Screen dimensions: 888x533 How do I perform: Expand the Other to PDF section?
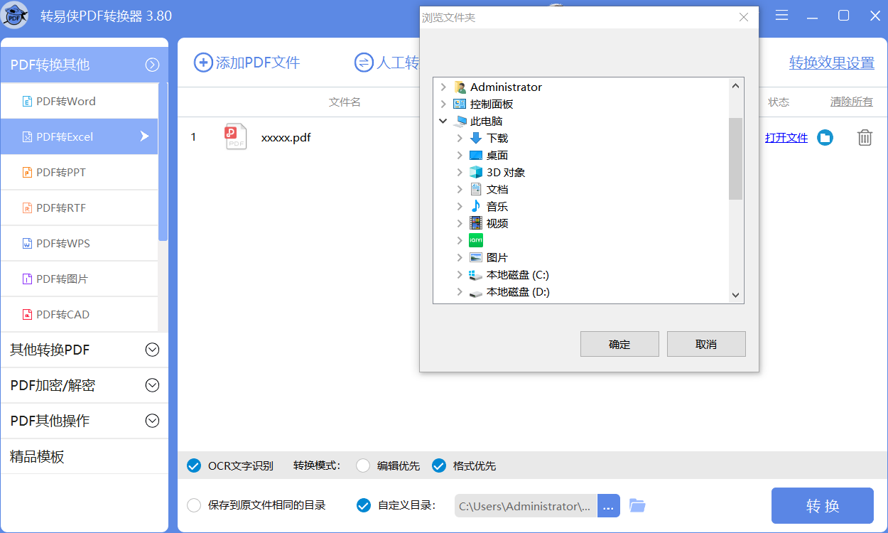(152, 350)
